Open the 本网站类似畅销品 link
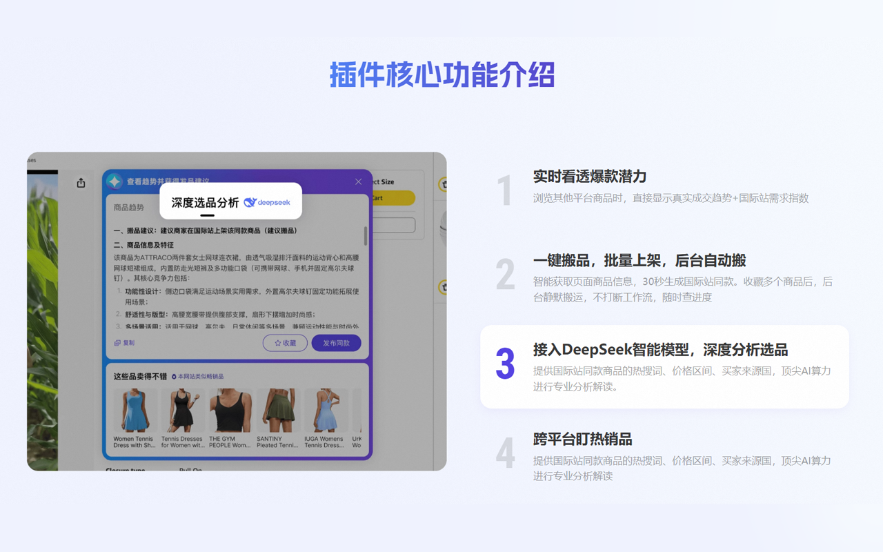 (201, 377)
